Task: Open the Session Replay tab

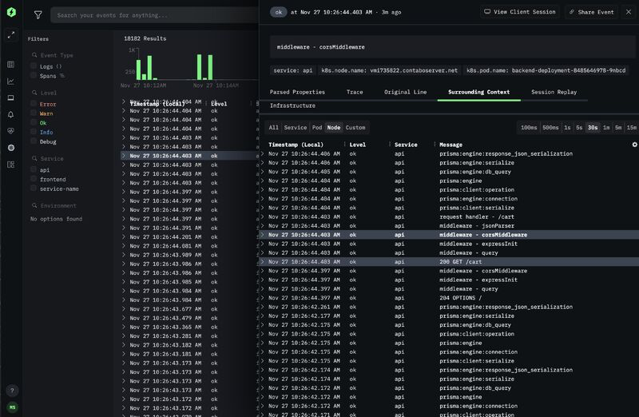Action: coord(554,92)
